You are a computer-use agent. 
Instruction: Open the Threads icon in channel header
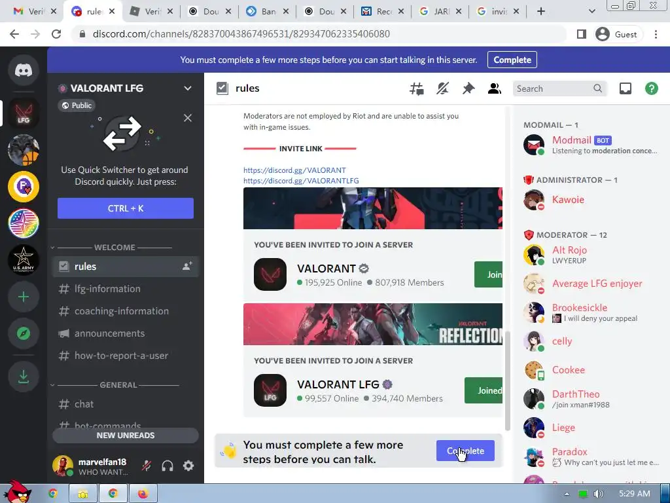point(417,88)
